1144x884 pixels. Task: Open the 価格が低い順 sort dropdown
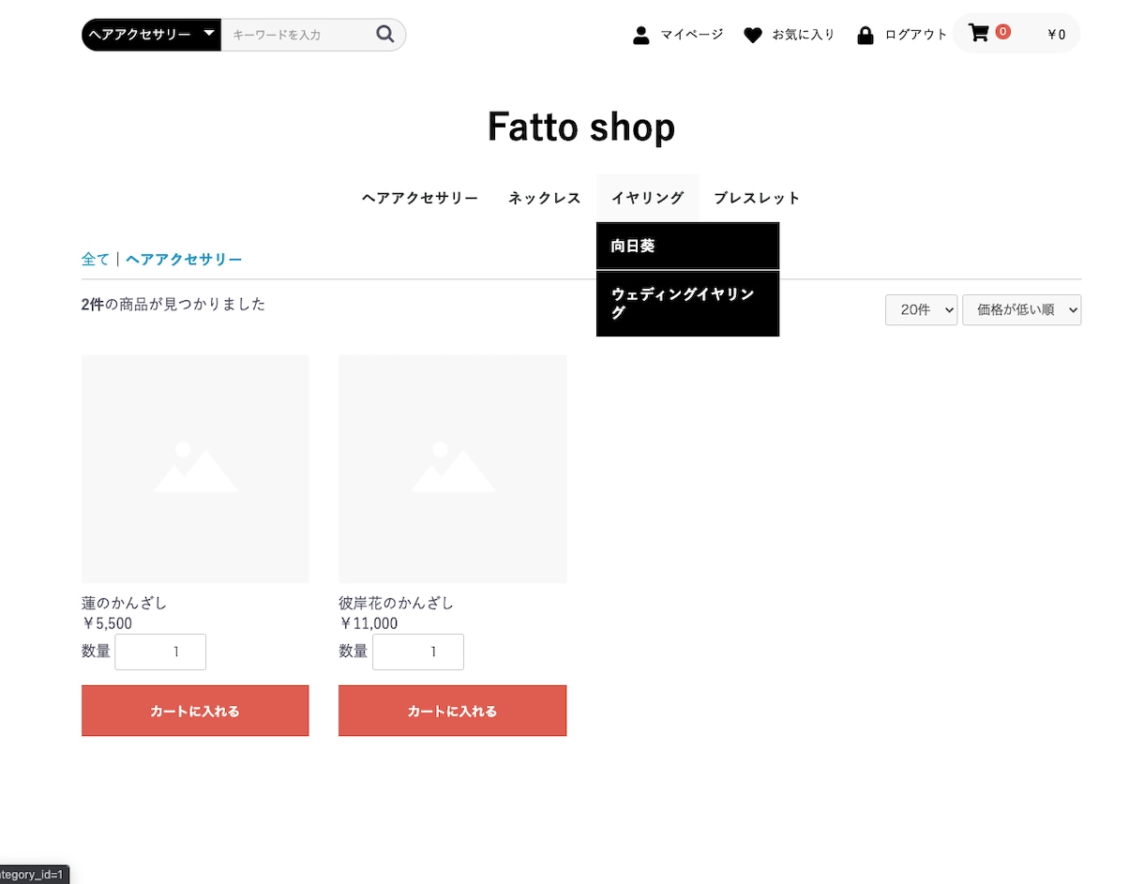pos(1021,310)
